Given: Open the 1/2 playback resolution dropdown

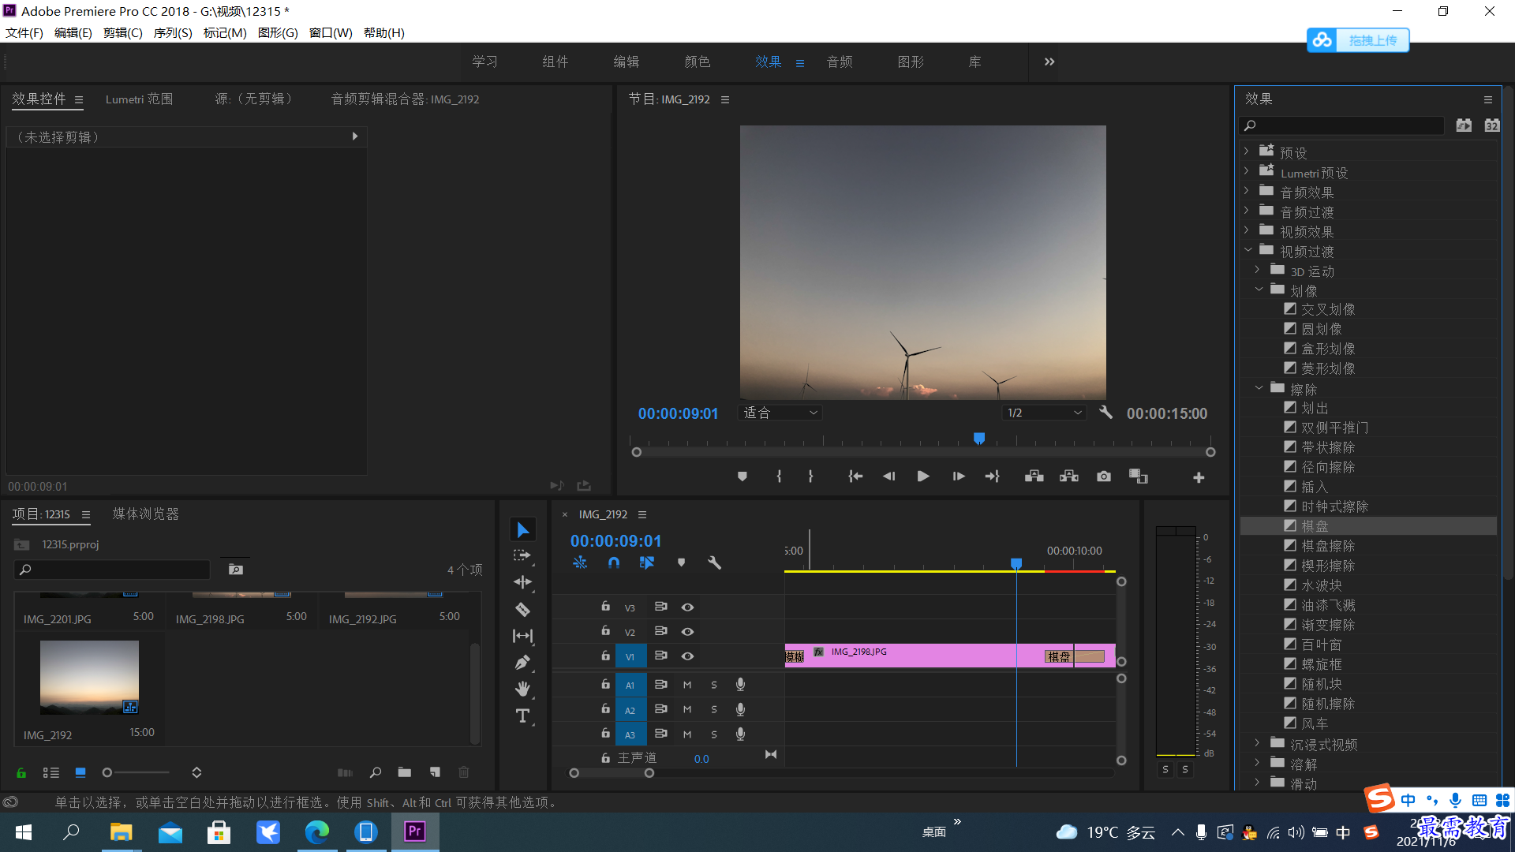Looking at the screenshot, I should (x=1044, y=413).
